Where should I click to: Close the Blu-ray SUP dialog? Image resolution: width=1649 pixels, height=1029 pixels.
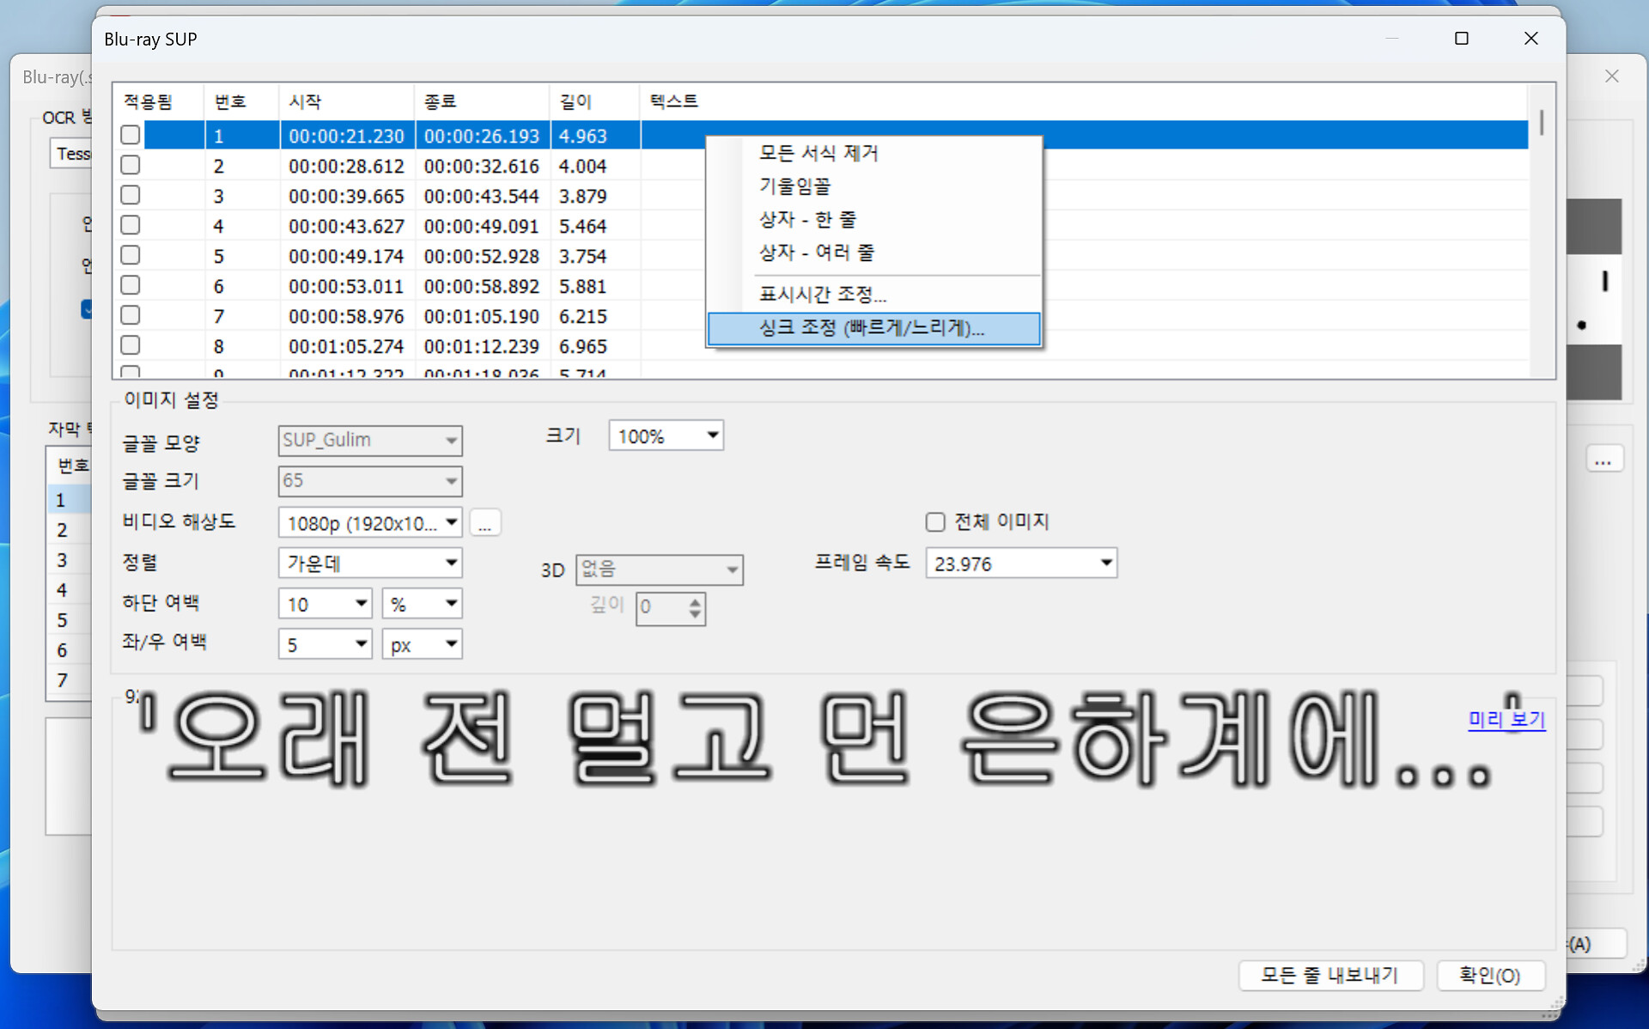(1530, 39)
